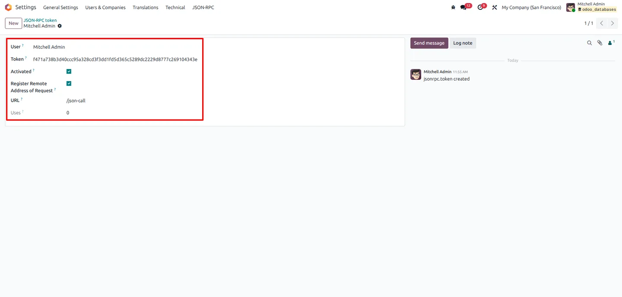
Task: Click the New button
Action: (13, 23)
